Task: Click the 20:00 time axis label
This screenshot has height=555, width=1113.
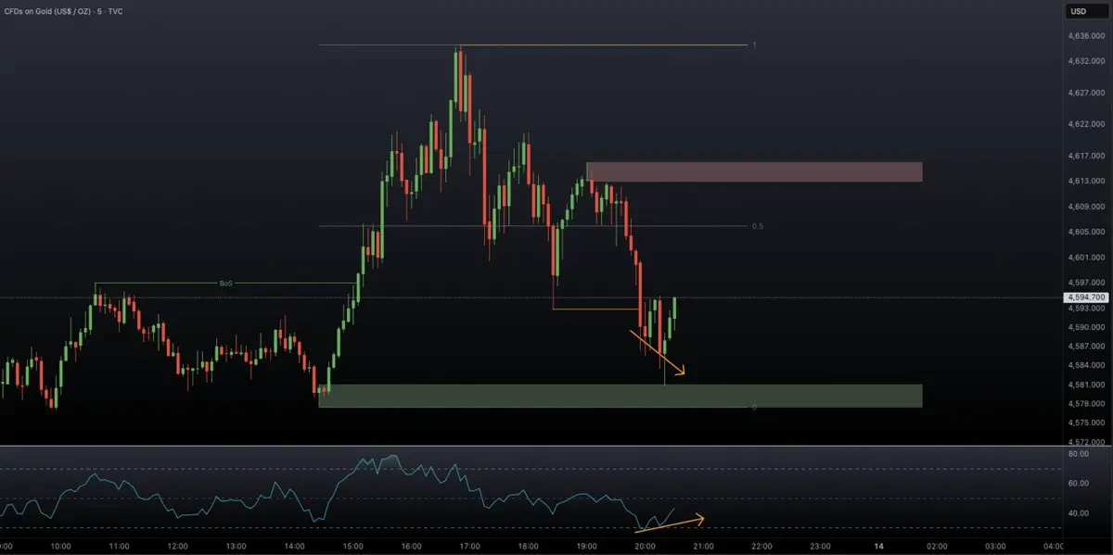Action: (646, 547)
